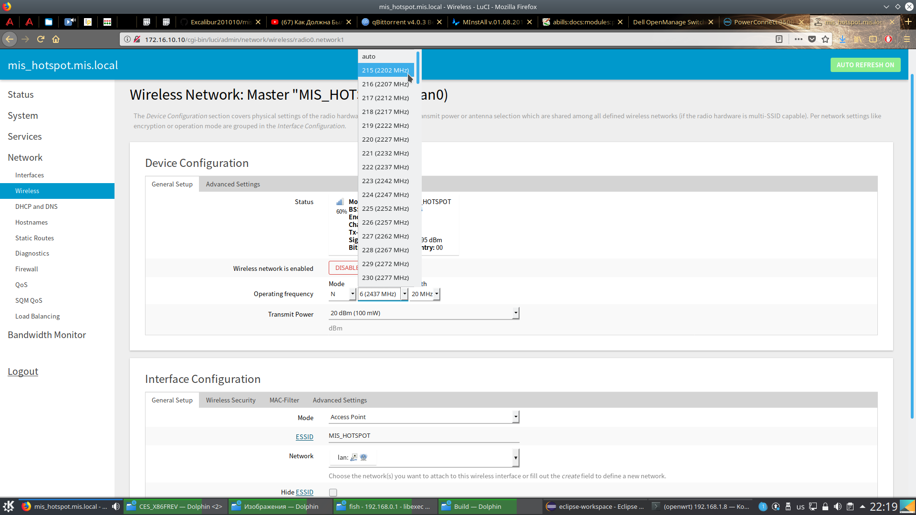Toggle reader view icon in address bar
Image resolution: width=916 pixels, height=515 pixels.
coord(779,39)
